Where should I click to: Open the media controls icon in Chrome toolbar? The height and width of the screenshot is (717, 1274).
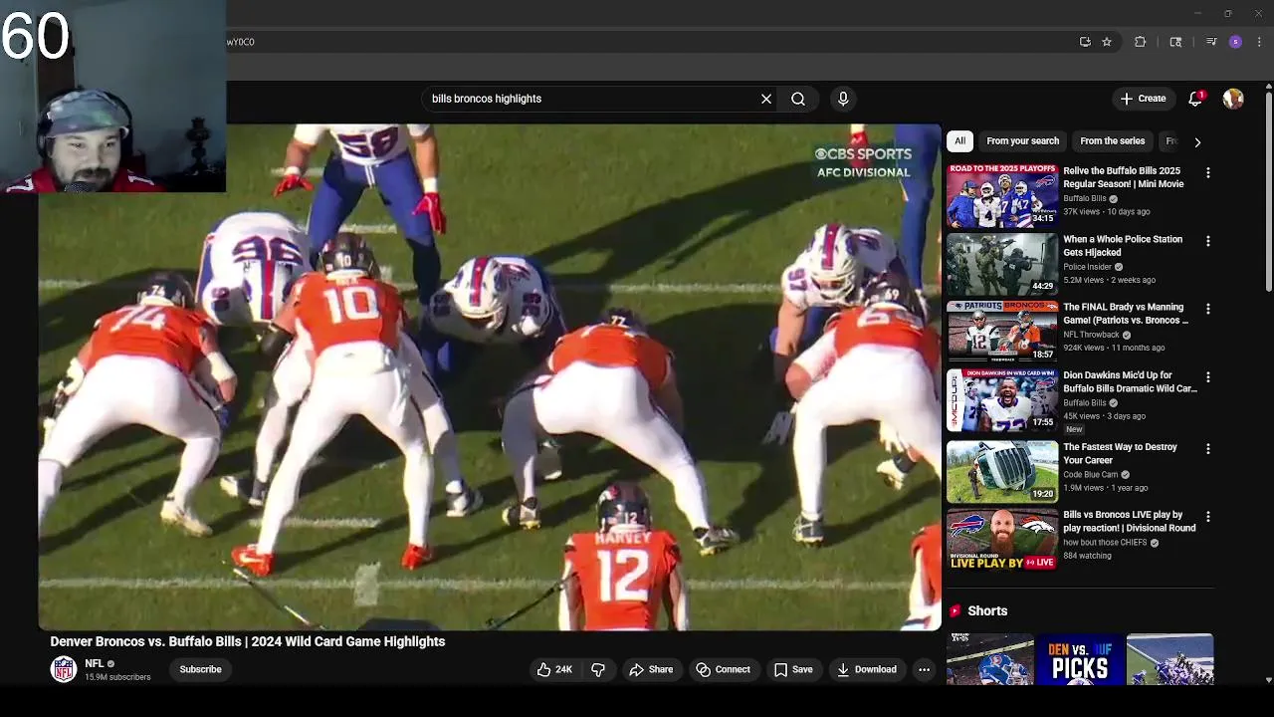(x=1211, y=42)
